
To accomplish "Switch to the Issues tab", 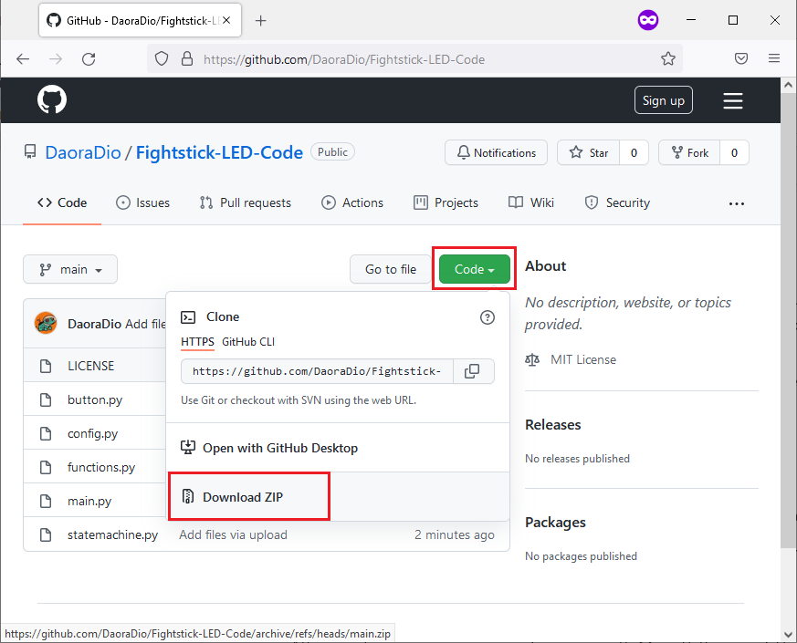I will click(x=142, y=202).
